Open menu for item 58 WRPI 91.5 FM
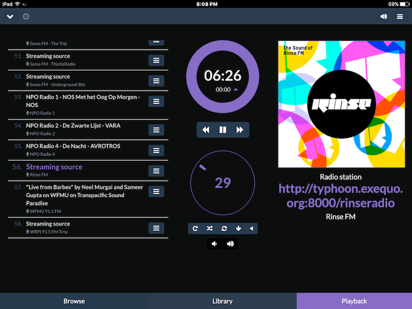This screenshot has width=412, height=309. click(157, 228)
